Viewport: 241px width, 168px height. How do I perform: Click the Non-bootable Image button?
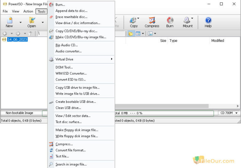(x=19, y=113)
